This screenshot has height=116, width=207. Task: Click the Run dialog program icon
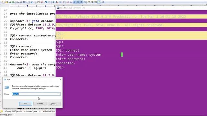[7, 87]
